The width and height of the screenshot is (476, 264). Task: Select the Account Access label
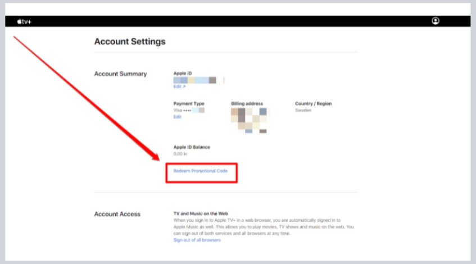(x=117, y=214)
